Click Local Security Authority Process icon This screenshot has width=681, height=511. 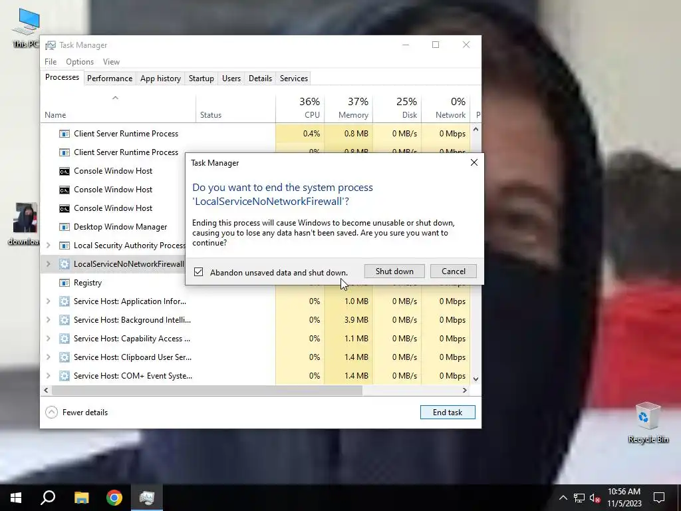click(65, 246)
